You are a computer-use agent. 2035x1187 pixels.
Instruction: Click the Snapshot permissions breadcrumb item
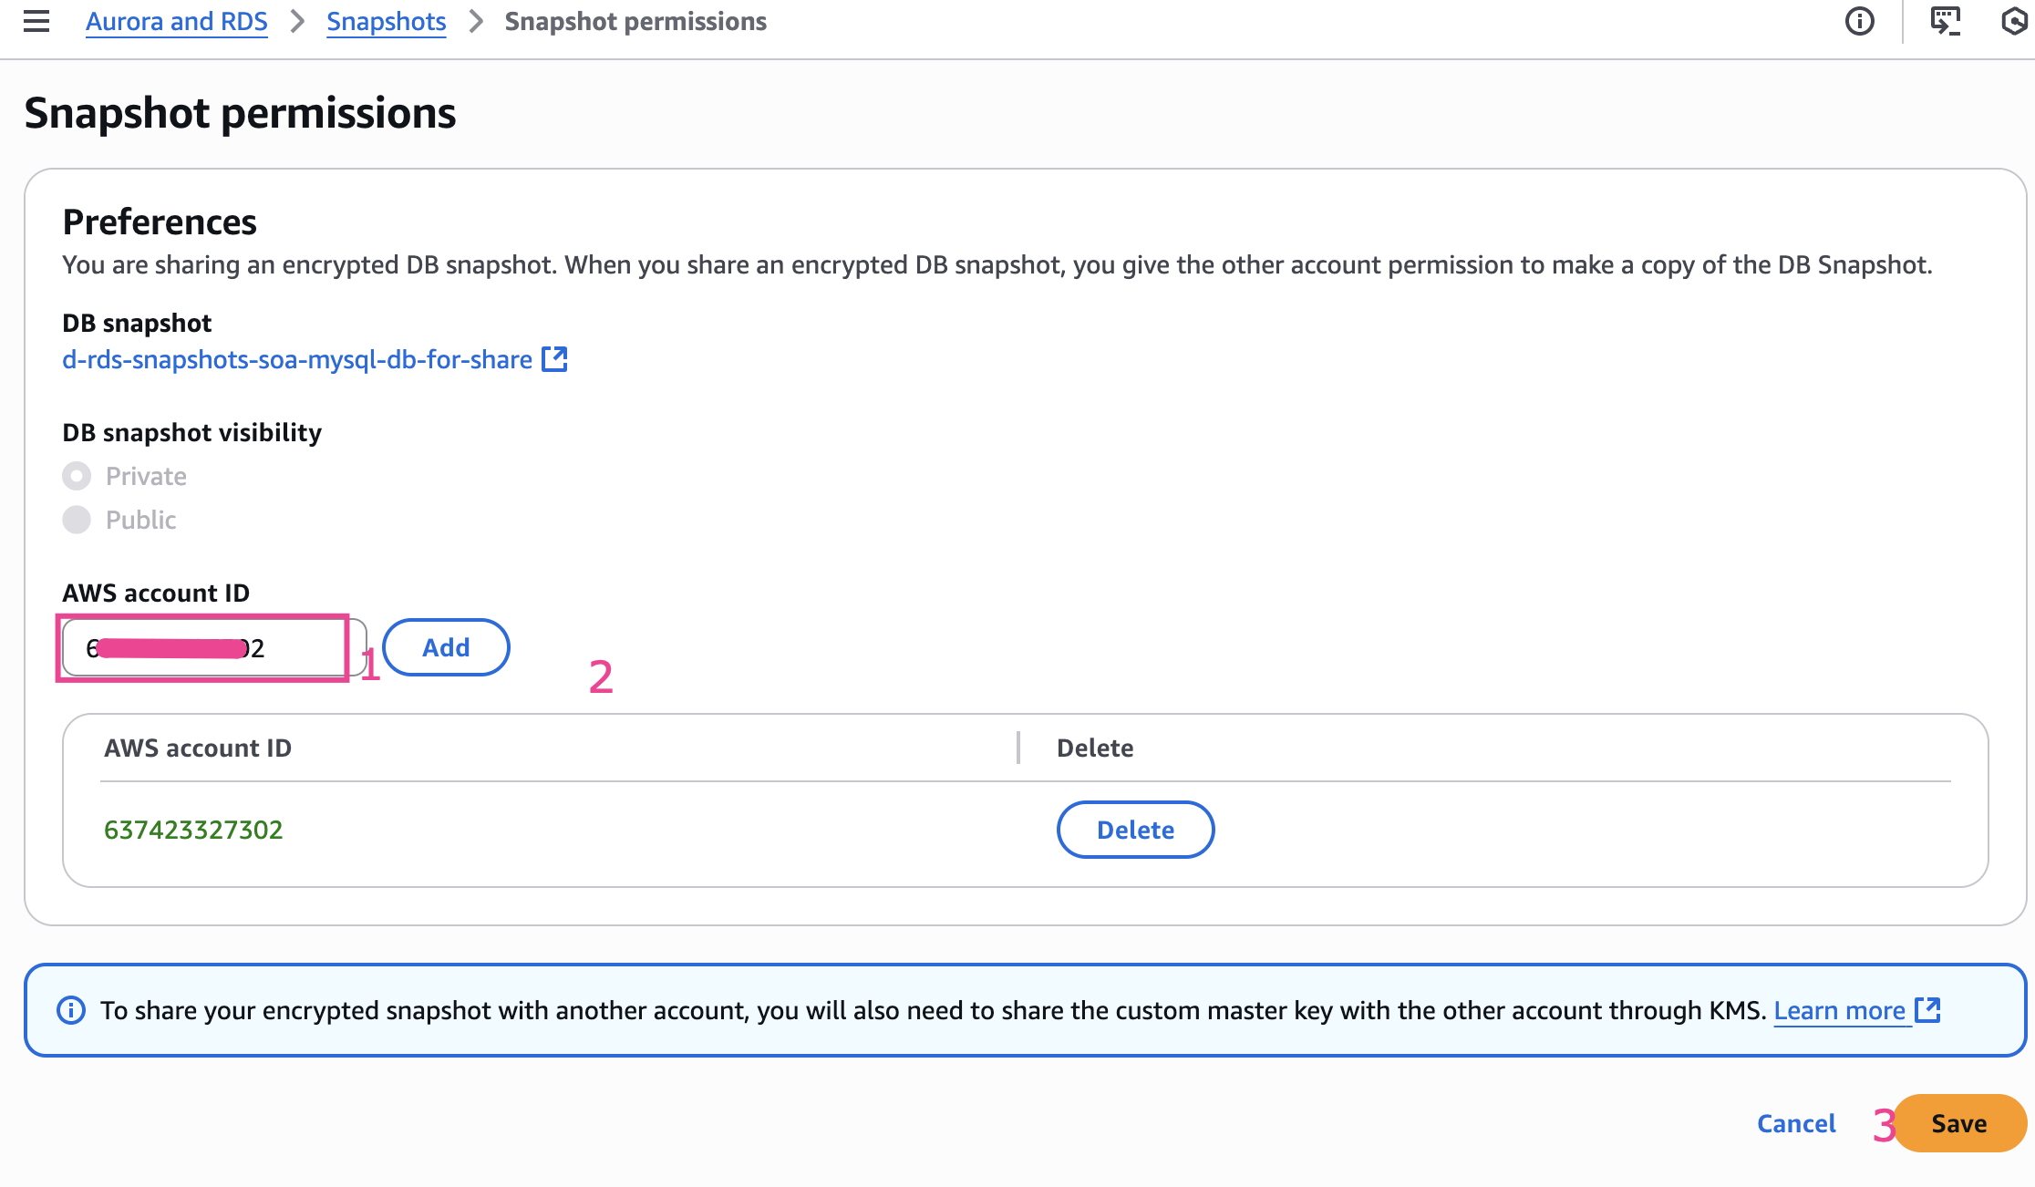(x=635, y=21)
